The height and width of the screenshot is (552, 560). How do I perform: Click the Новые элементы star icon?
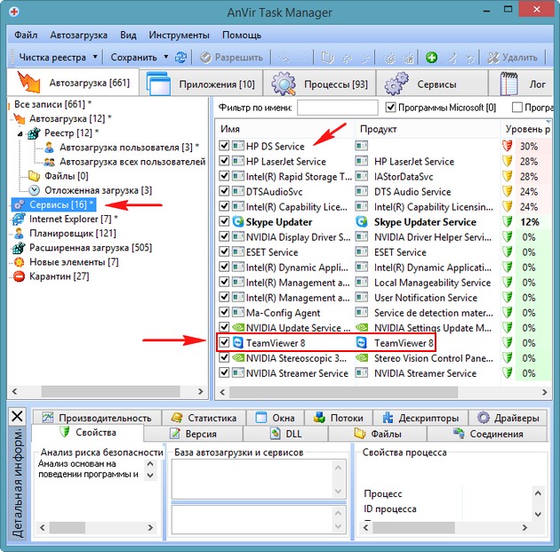pos(19,262)
